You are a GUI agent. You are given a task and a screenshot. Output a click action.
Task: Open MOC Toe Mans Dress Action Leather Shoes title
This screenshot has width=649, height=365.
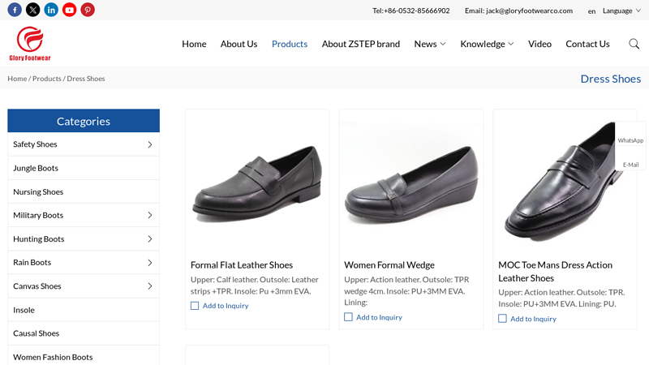click(555, 272)
